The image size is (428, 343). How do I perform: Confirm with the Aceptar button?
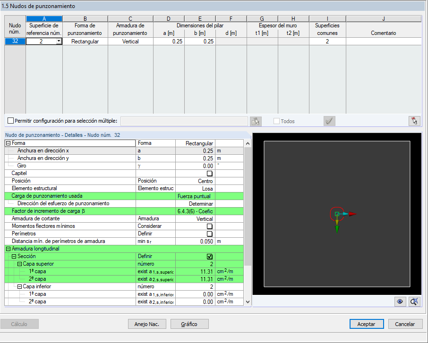pyautogui.click(x=367, y=324)
